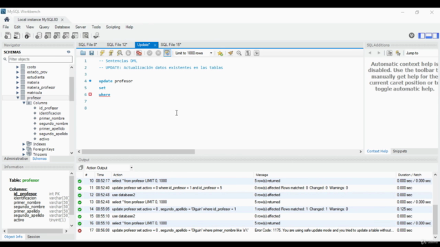Toggle automatic context help in SQL Additions
The image size is (440, 247).
click(x=398, y=53)
